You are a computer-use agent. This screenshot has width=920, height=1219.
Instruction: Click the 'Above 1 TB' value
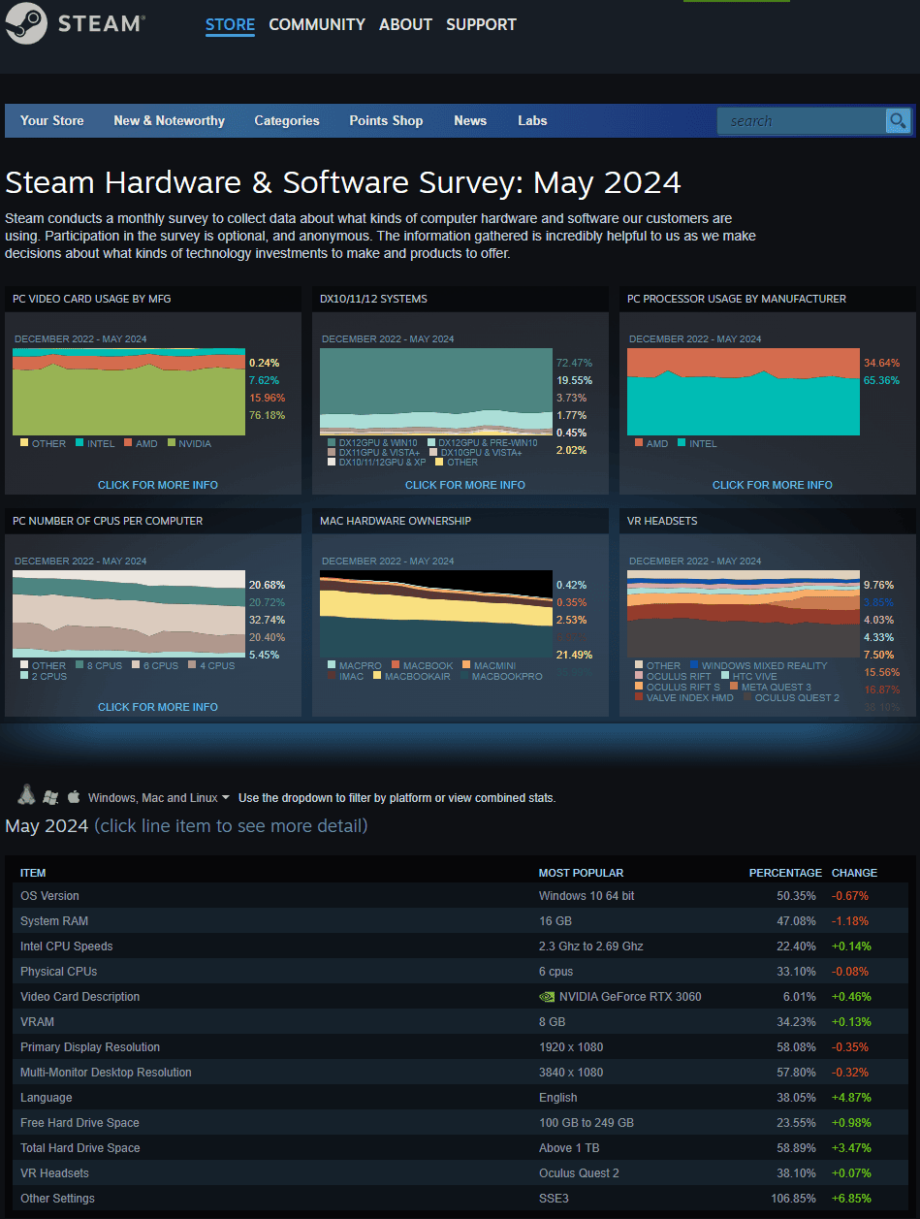pyautogui.click(x=570, y=1148)
